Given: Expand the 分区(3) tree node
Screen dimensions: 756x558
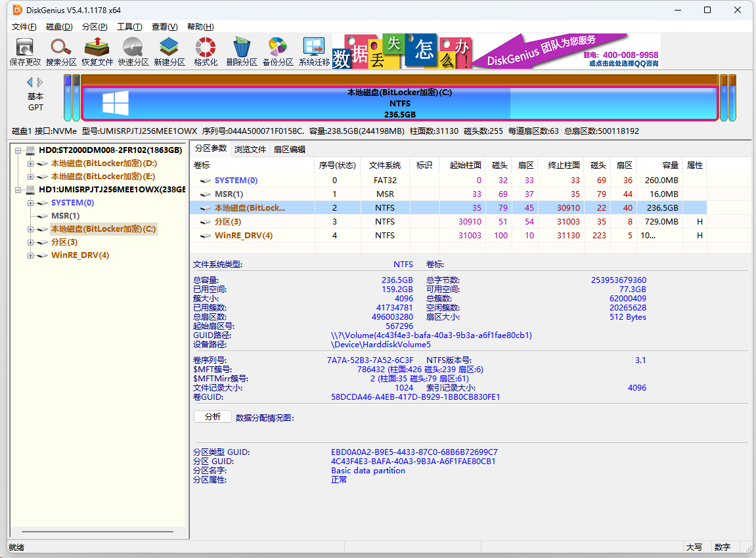Looking at the screenshot, I should (30, 242).
